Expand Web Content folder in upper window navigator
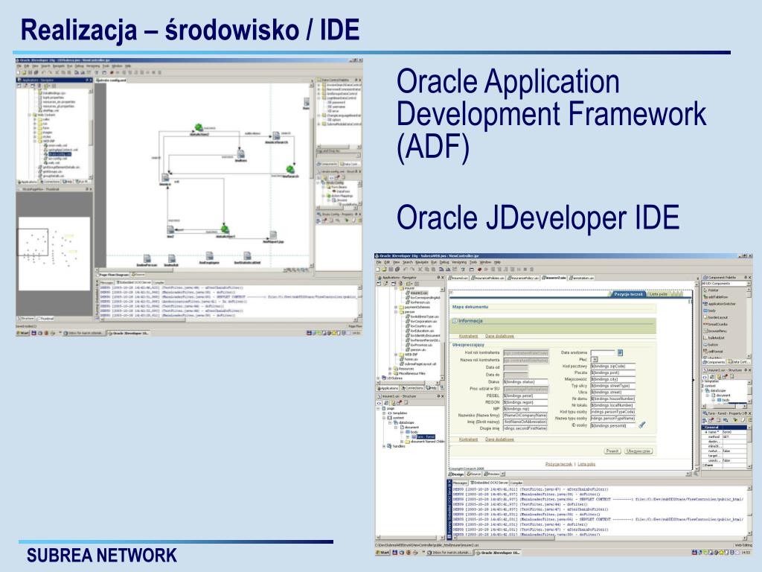Screen dimensions: 762x572 coord(30,115)
